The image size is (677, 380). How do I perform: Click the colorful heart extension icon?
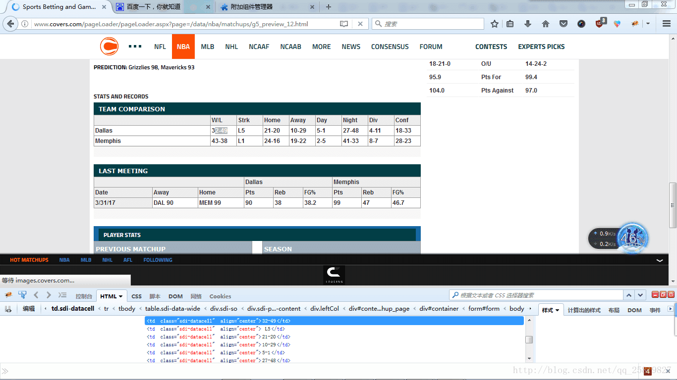617,24
